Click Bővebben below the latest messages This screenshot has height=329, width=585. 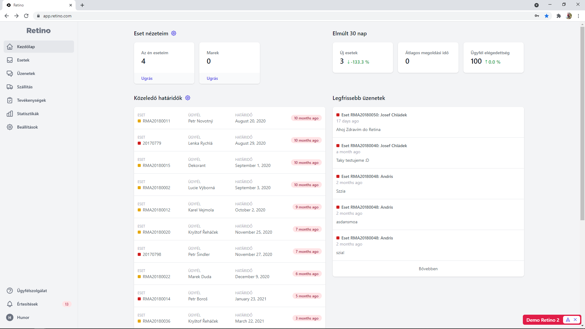428,269
